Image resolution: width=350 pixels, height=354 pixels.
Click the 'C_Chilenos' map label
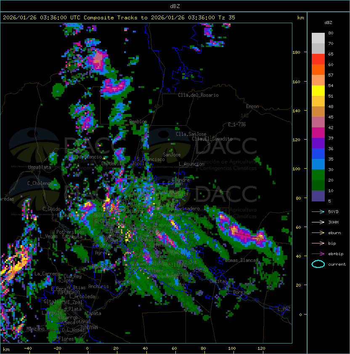(x=40, y=183)
